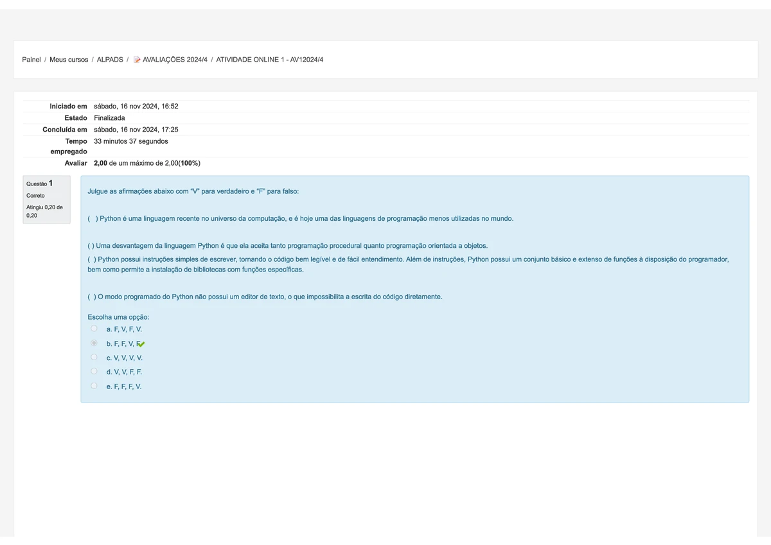Click statement 'Python possui instruções simples'
The height and width of the screenshot is (545, 771).
(x=409, y=264)
